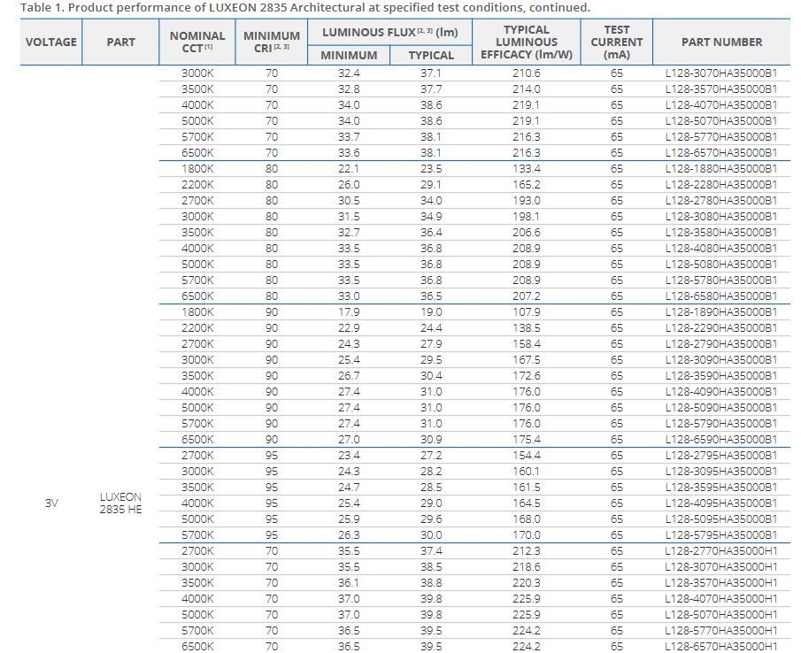
Task: Select the LUXEON 2835 HE part cell
Action: pos(120,503)
